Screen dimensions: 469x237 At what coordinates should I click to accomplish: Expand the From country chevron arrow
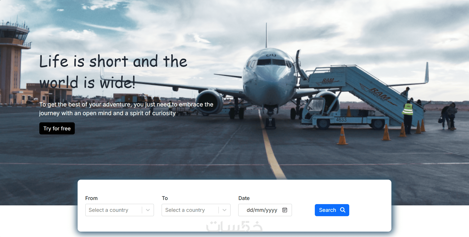click(148, 210)
